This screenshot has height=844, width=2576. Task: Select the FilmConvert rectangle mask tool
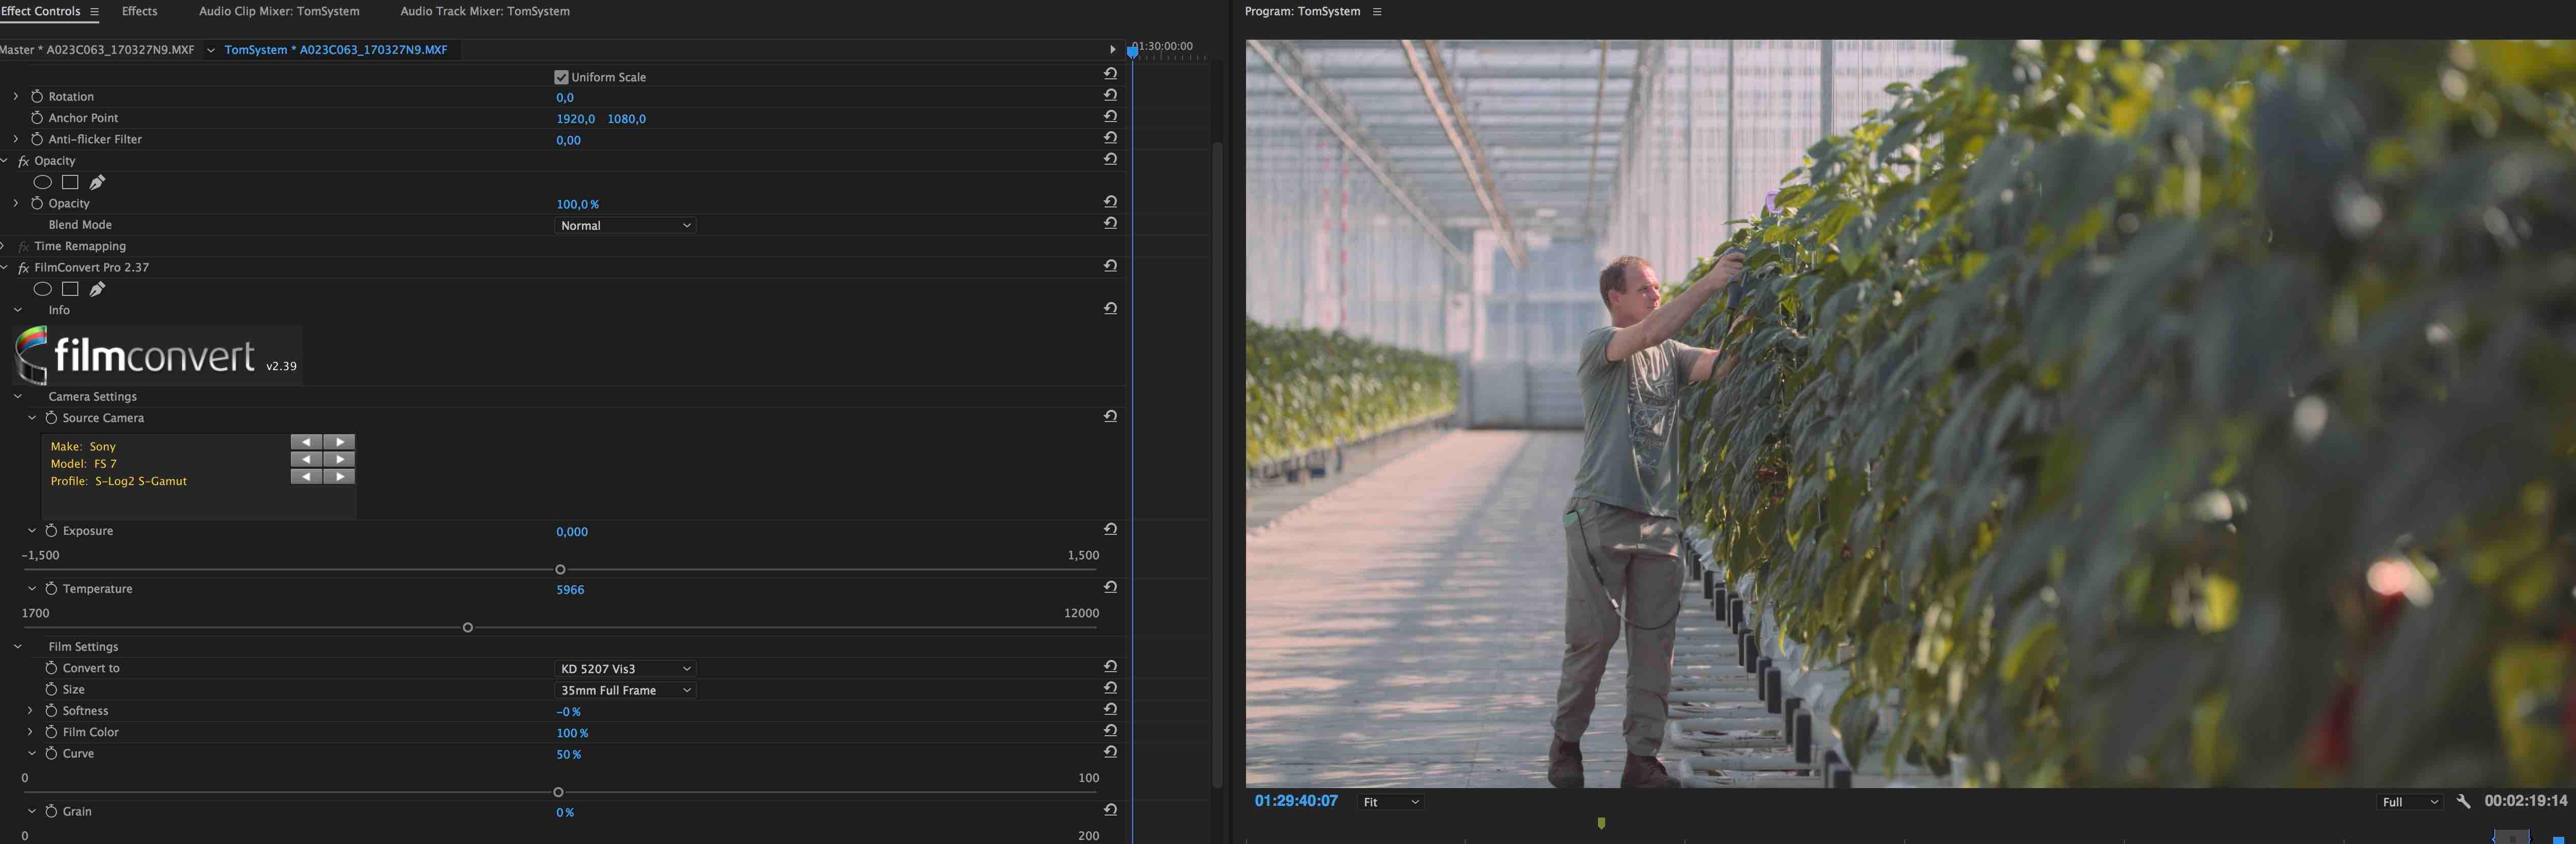tap(70, 289)
